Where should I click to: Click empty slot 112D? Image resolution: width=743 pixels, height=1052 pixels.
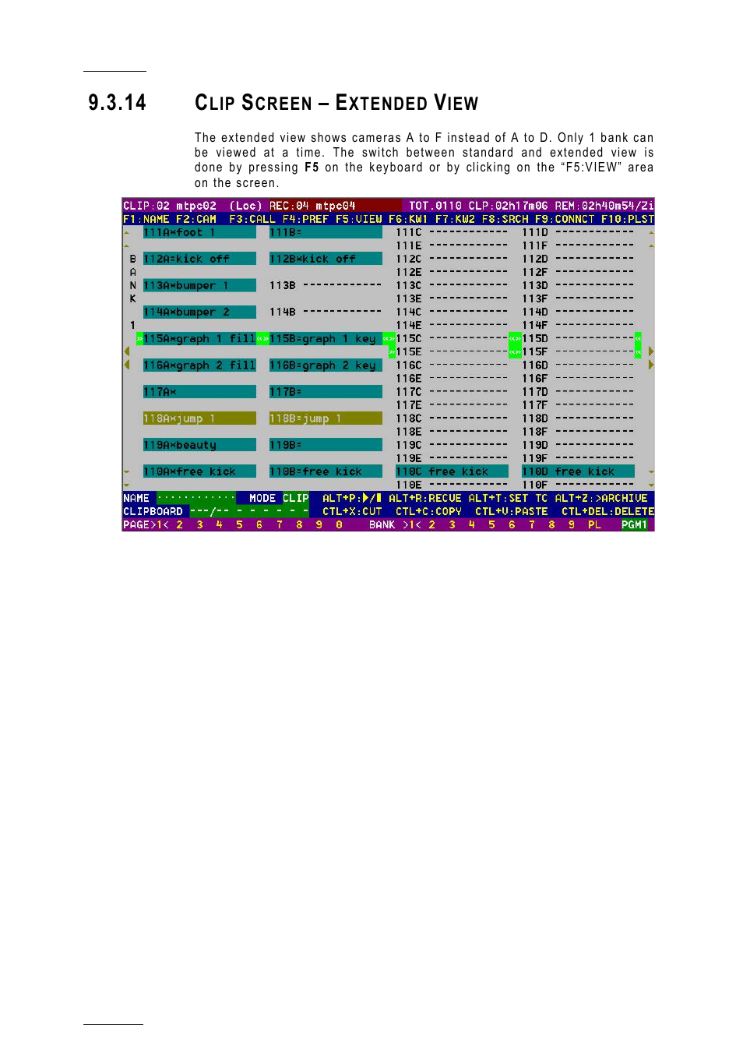point(578,259)
